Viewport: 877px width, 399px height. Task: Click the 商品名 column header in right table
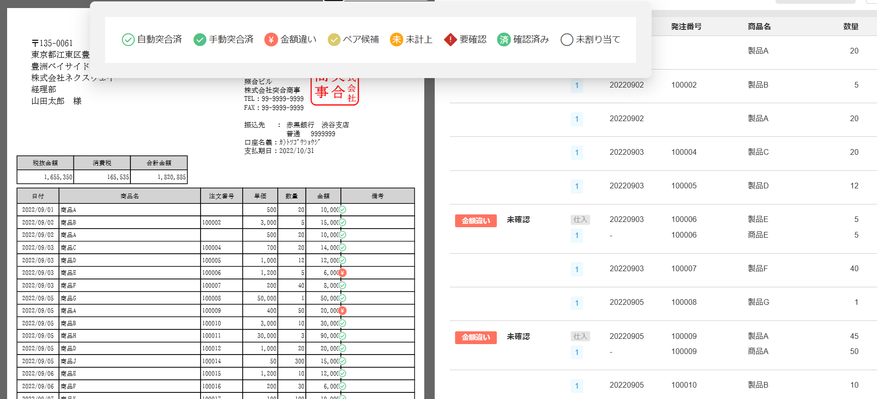[759, 27]
